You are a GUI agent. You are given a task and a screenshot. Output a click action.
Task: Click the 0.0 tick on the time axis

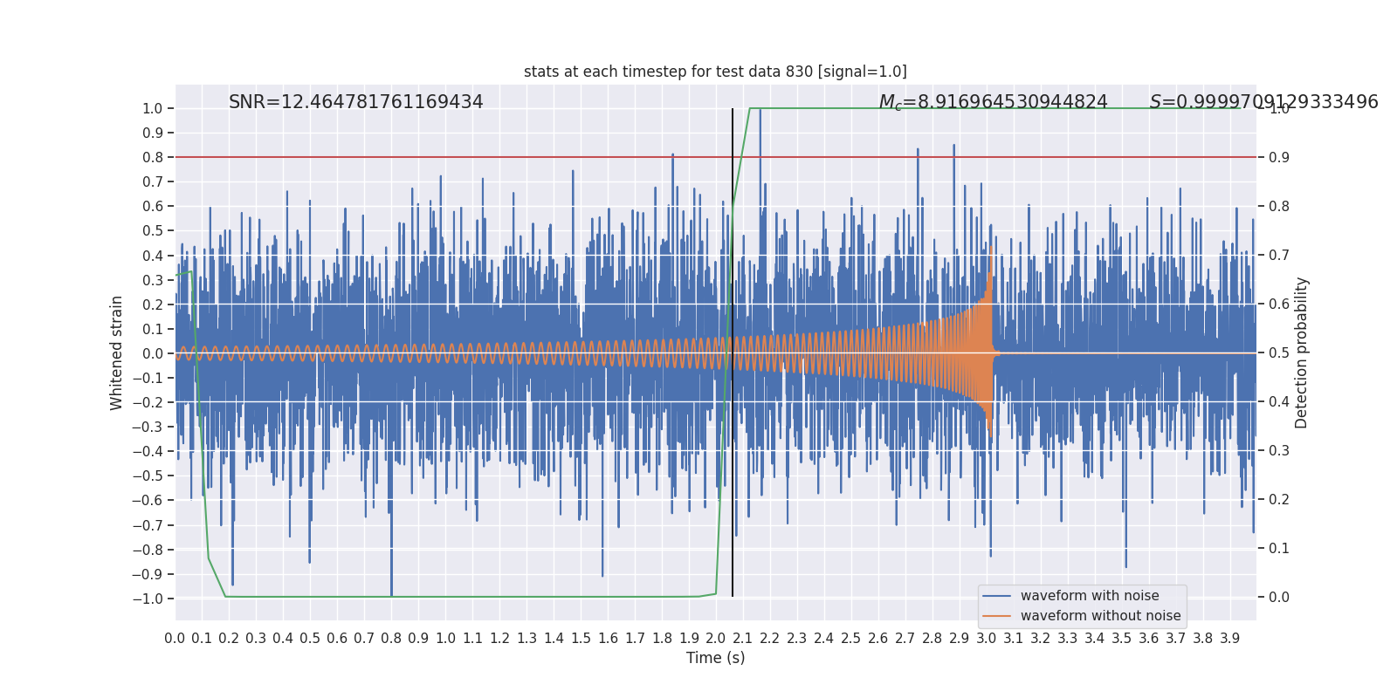pyautogui.click(x=175, y=639)
